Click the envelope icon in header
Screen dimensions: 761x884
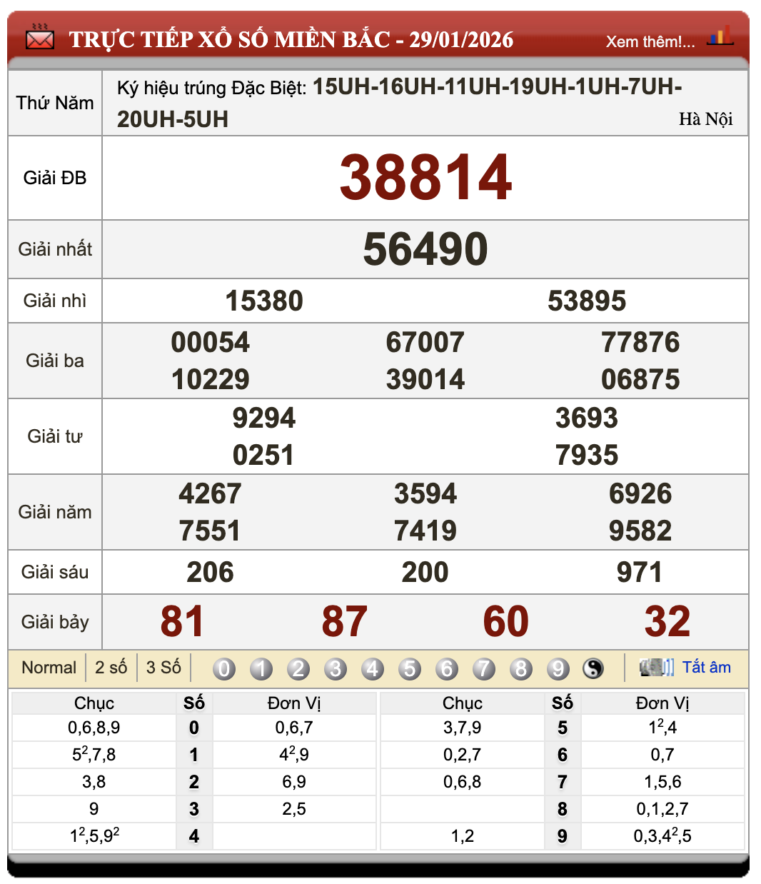point(39,38)
